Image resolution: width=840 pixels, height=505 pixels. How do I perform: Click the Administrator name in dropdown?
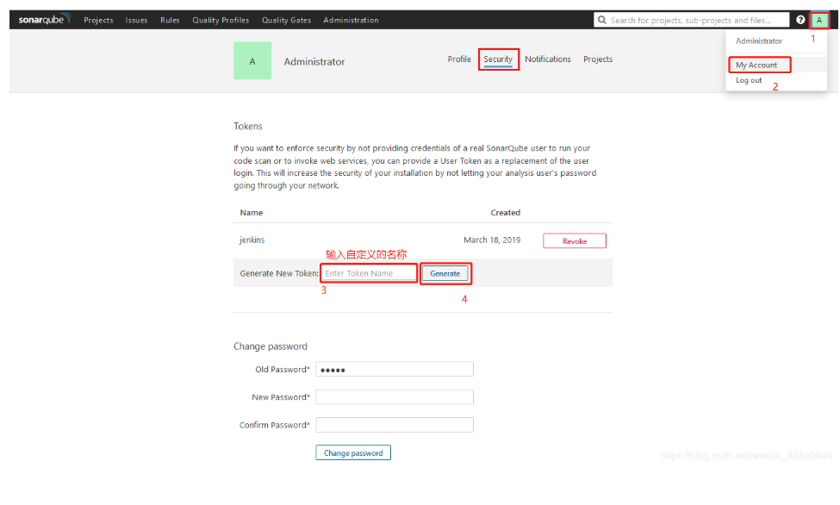759,41
